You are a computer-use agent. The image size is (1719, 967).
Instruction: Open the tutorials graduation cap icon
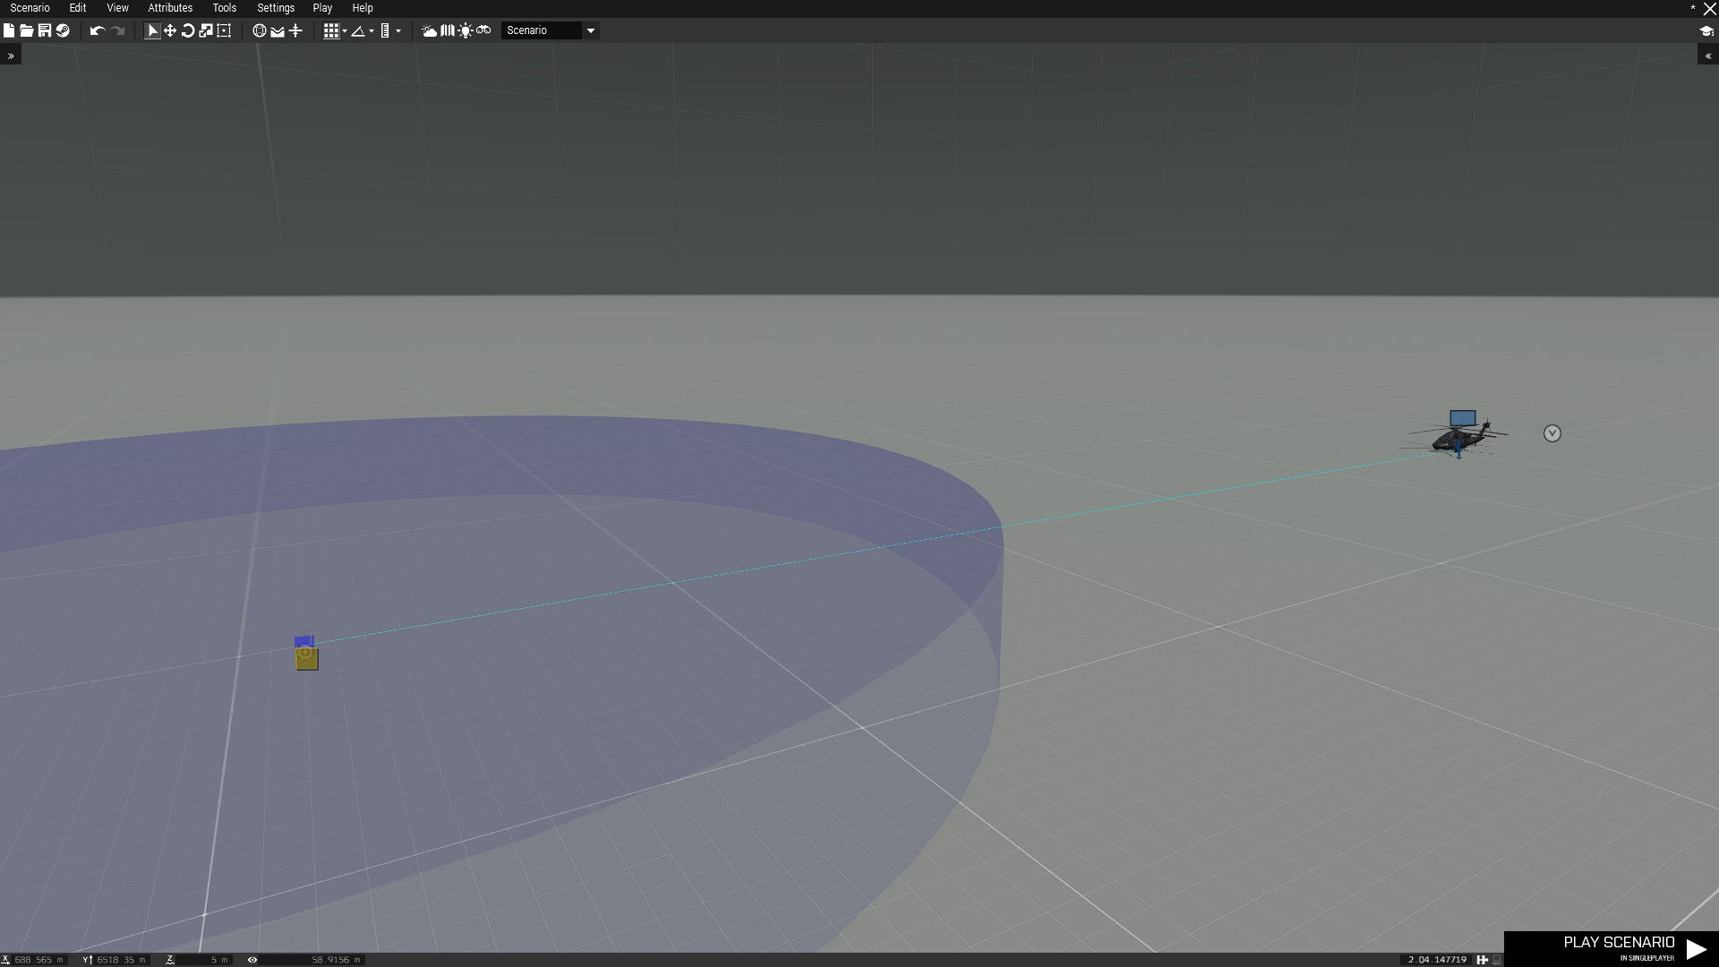coord(1706,30)
